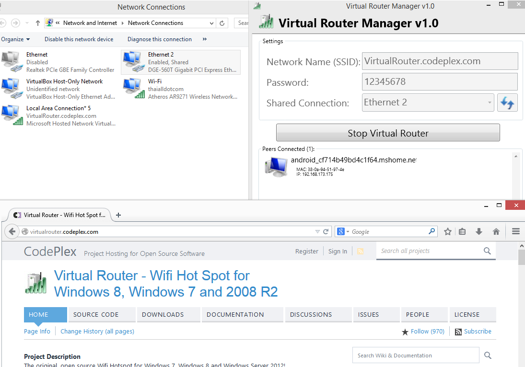This screenshot has width=525, height=367.
Task: Click the Firefox bookmark star icon
Action: [x=448, y=231]
